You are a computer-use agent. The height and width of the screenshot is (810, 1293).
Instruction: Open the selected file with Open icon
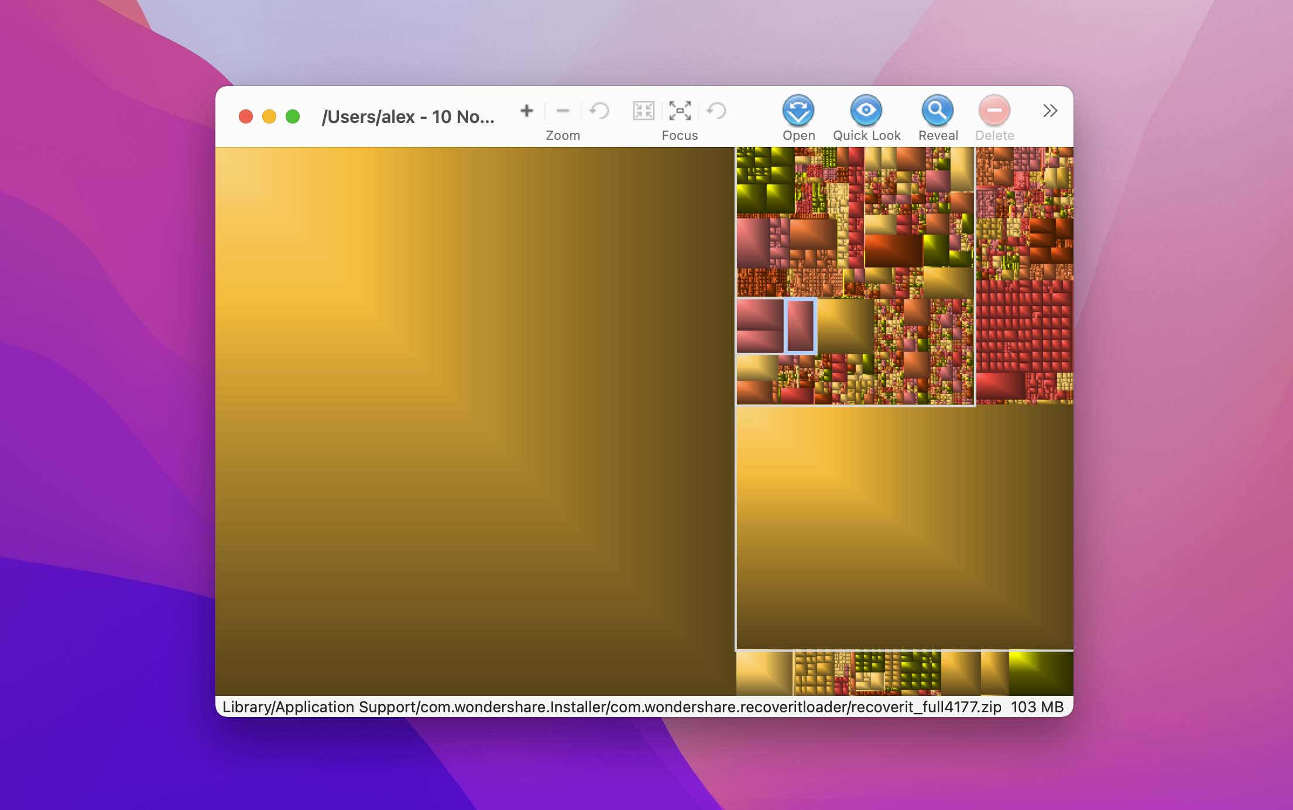tap(798, 110)
